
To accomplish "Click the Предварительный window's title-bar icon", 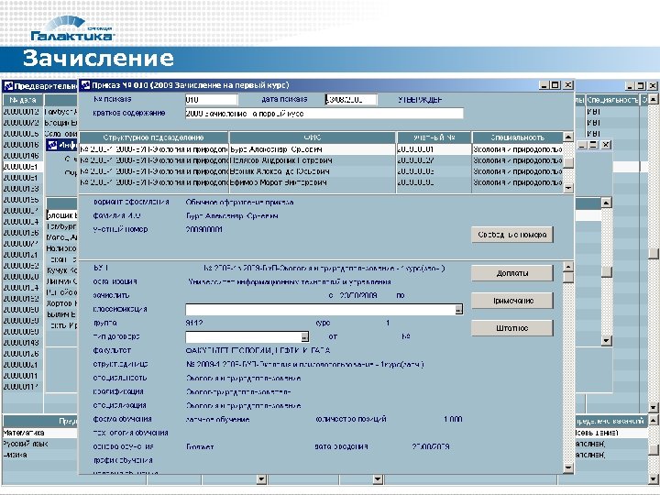I will [8, 87].
